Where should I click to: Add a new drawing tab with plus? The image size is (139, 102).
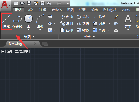click(x=45, y=44)
